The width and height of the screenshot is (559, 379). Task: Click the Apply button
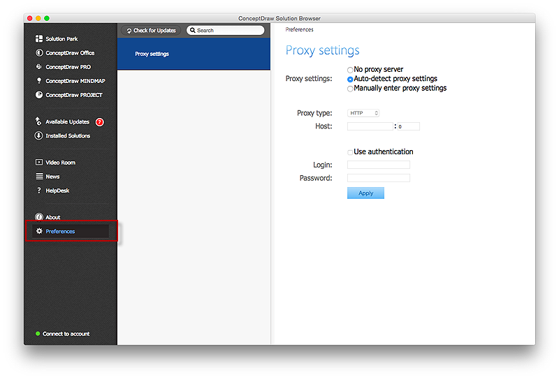click(365, 193)
